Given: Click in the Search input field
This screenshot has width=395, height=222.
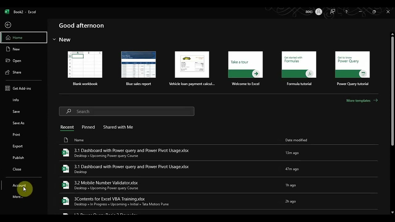Looking at the screenshot, I should [127, 111].
